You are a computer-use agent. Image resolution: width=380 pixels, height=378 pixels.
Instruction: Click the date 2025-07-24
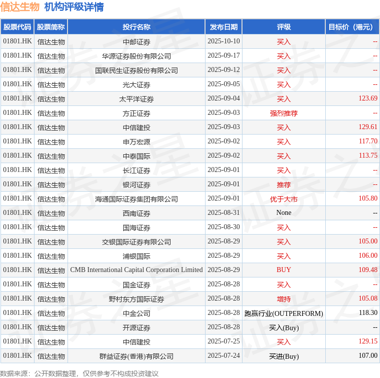[x=224, y=355]
